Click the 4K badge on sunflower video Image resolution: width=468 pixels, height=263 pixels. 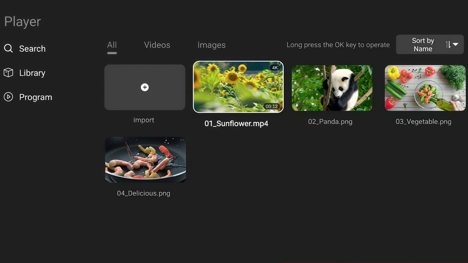coord(275,68)
